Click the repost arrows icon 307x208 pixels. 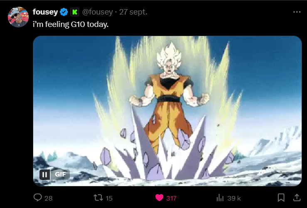98,198
